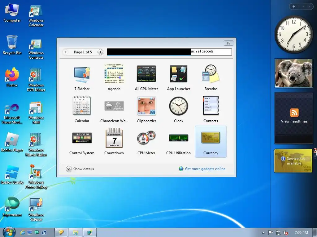Close the gadget gallery window
Viewport: 317px width, 237px height.
click(228, 43)
